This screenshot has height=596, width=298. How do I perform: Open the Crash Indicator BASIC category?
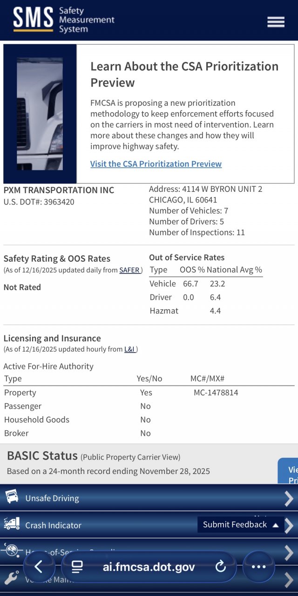53,525
